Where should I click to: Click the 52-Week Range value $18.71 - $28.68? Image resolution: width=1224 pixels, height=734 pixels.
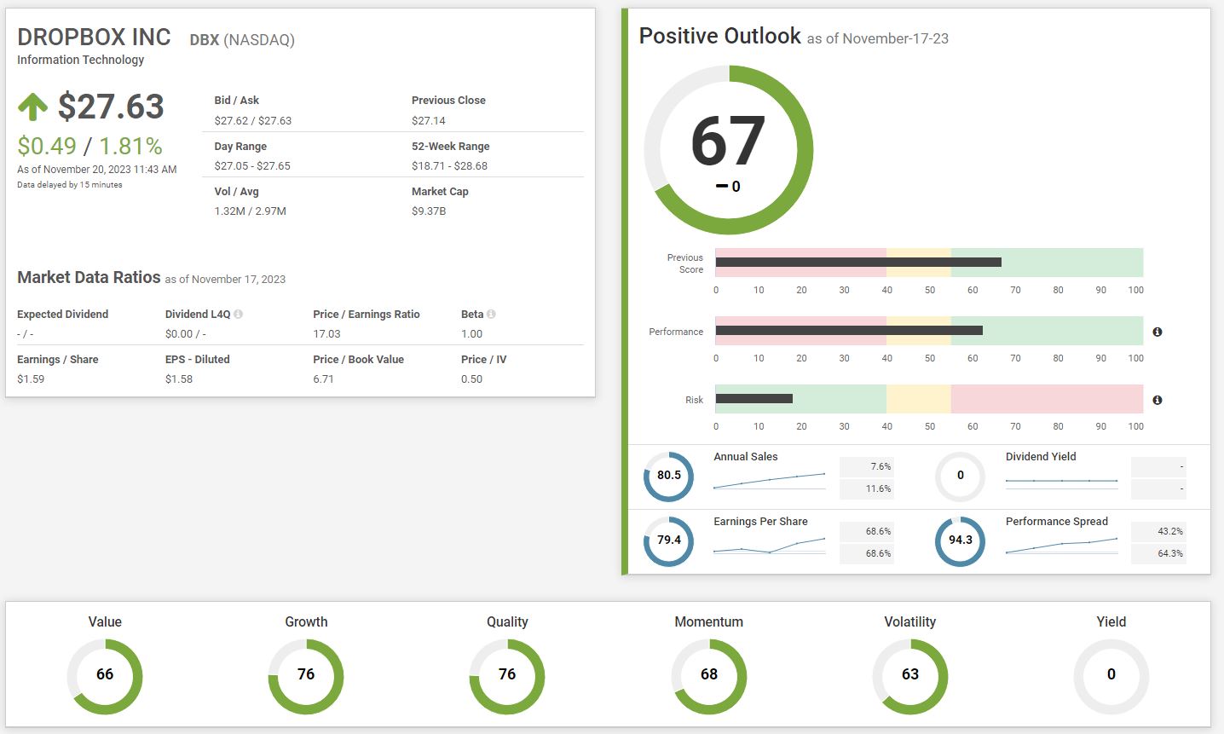tap(450, 166)
